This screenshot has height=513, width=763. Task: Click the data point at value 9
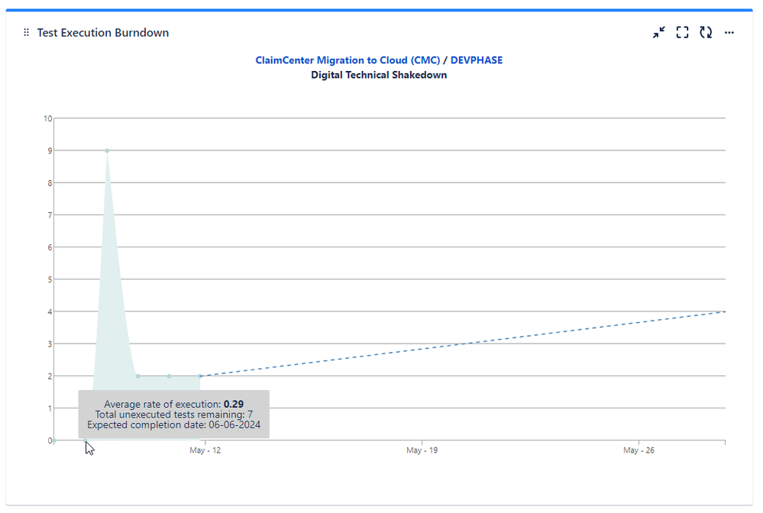click(107, 150)
